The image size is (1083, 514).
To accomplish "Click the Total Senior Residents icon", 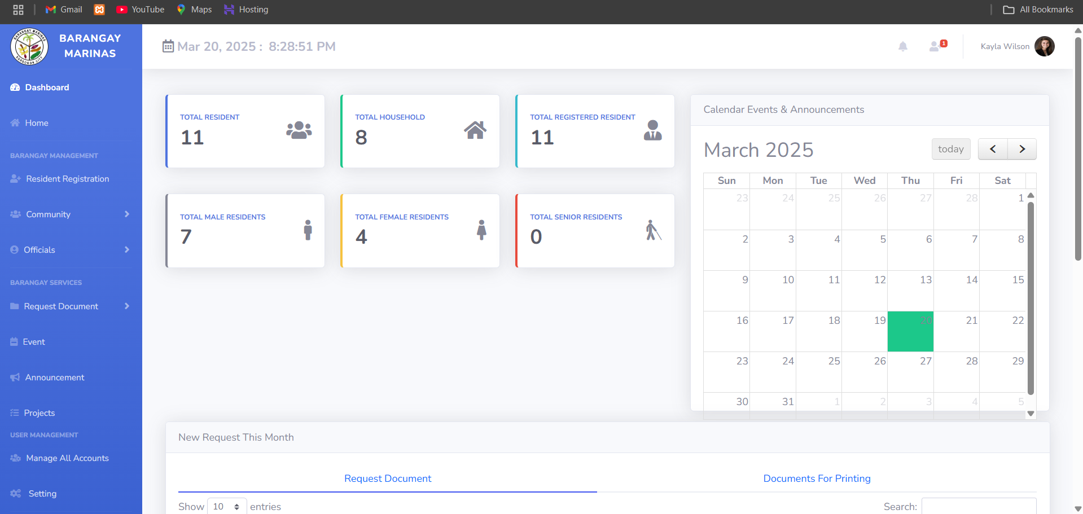I will (x=653, y=230).
